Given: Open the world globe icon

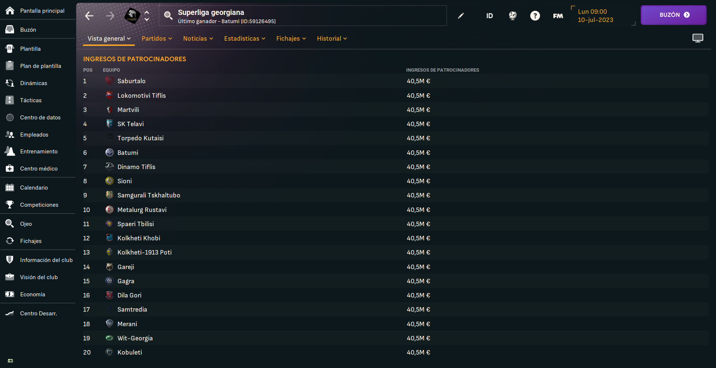Looking at the screenshot, I should [x=513, y=16].
